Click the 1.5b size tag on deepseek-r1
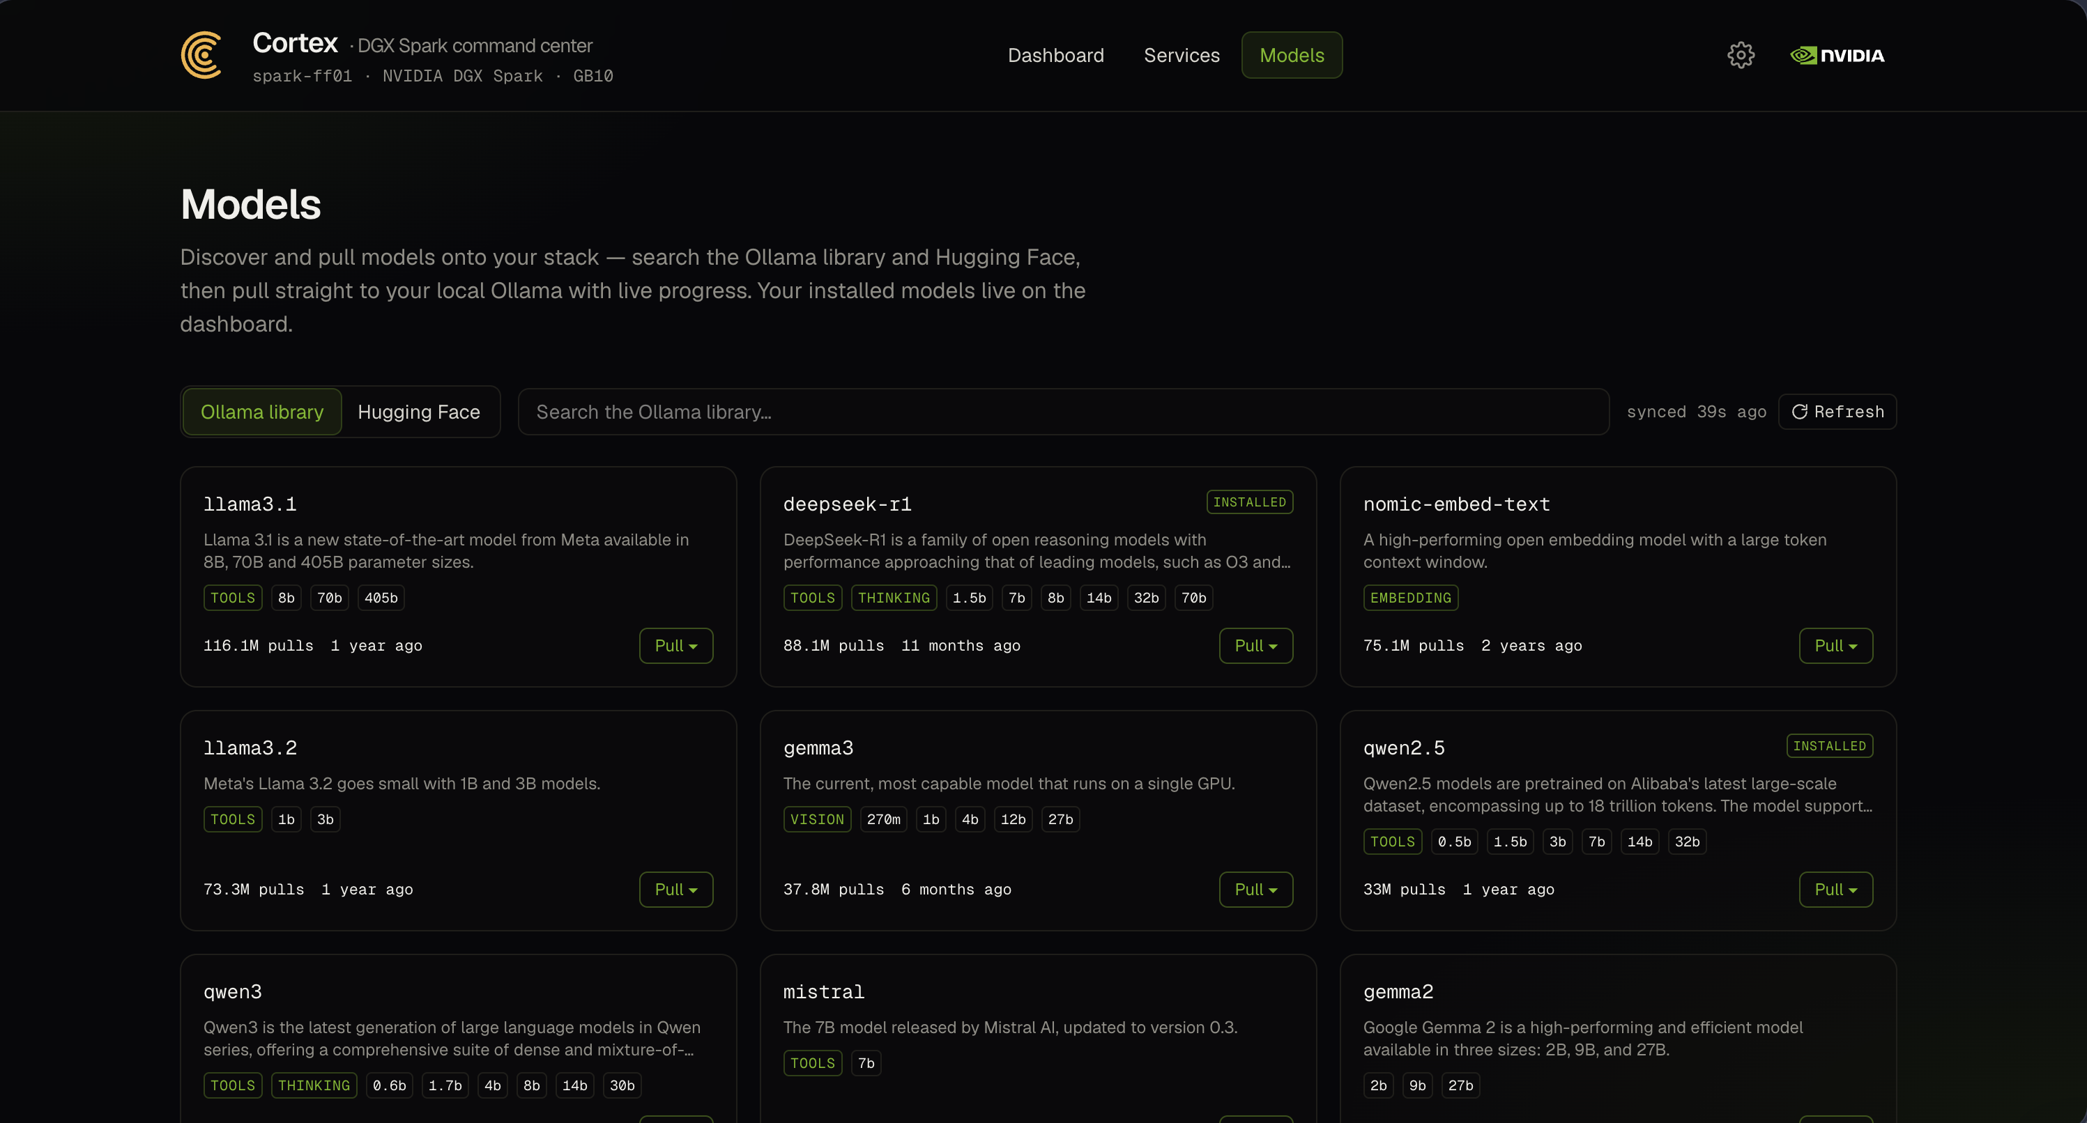This screenshot has height=1123, width=2087. [969, 598]
